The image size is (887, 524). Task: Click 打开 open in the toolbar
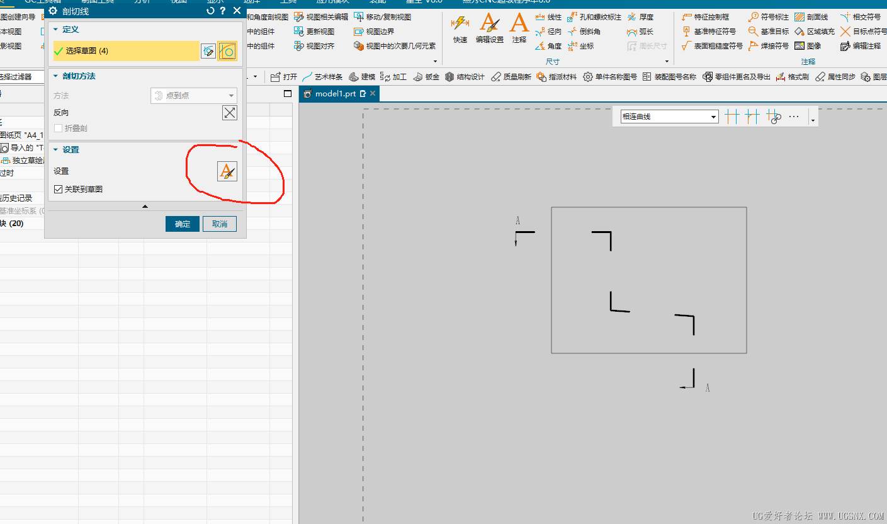coord(284,77)
